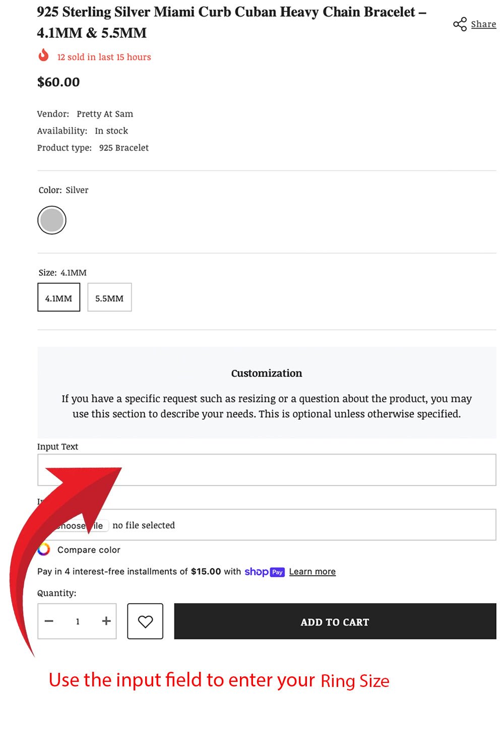Viewport: 504px width, 756px height.
Task: Click the share network icon
Action: [x=460, y=24]
